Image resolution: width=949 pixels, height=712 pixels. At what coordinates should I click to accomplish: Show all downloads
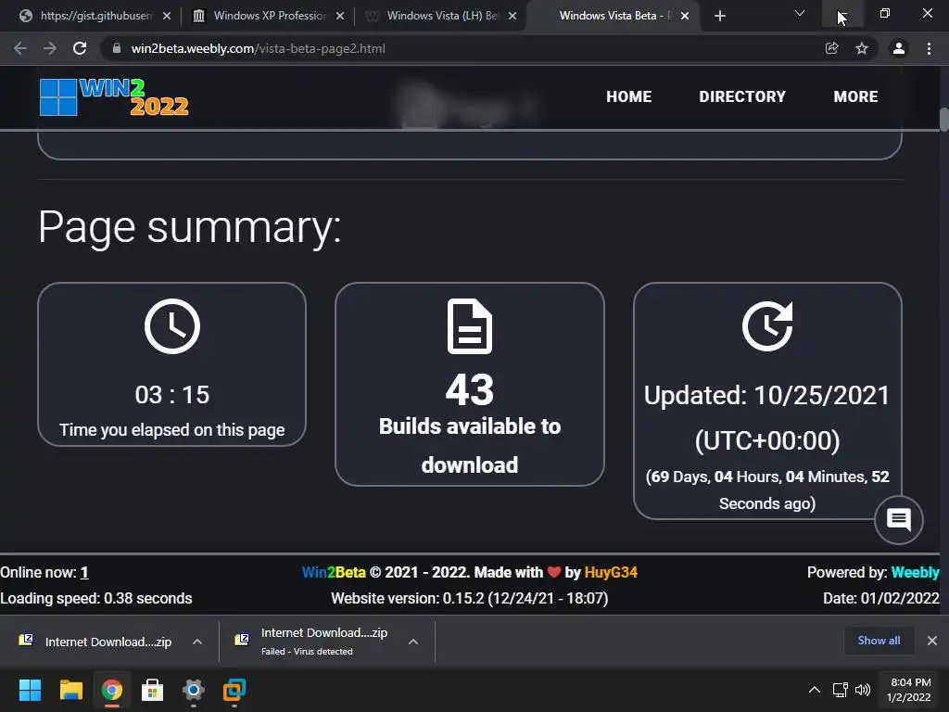tap(879, 641)
